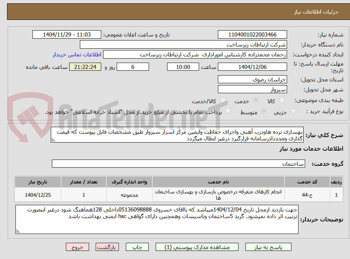Image resolution: width=350 pixels, height=259 pixels.
Task: Click the خروج exit button
Action: pos(77,247)
